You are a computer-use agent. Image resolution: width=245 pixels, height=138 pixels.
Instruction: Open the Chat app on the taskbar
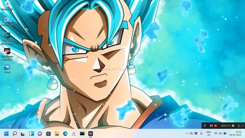[x=40, y=133]
